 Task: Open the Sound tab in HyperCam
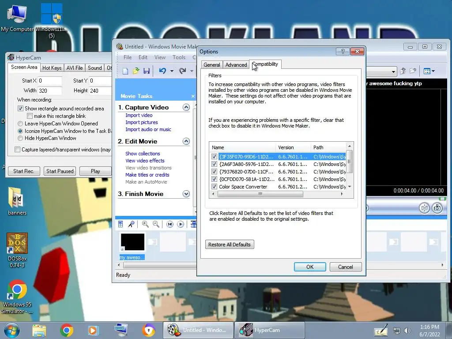(94, 68)
